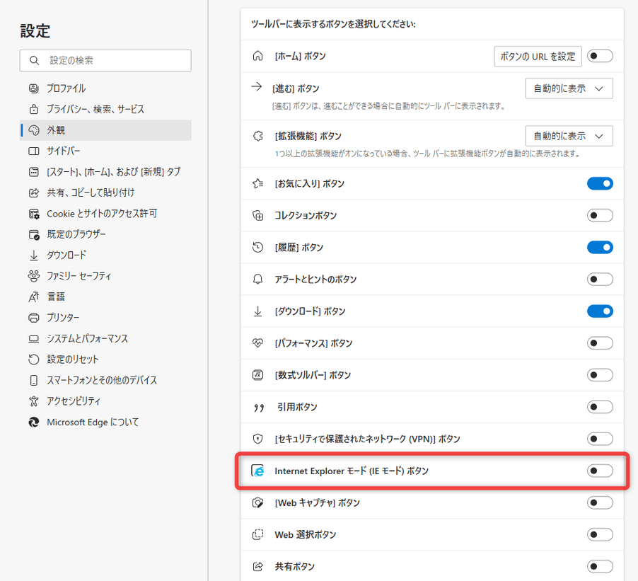
Task: Click the 設定の検索 search field
Action: click(x=105, y=61)
